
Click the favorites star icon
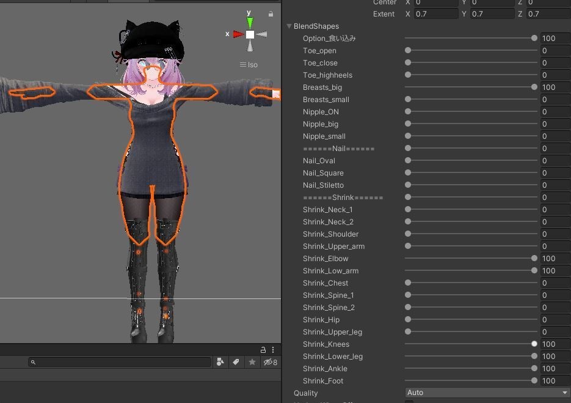[252, 362]
